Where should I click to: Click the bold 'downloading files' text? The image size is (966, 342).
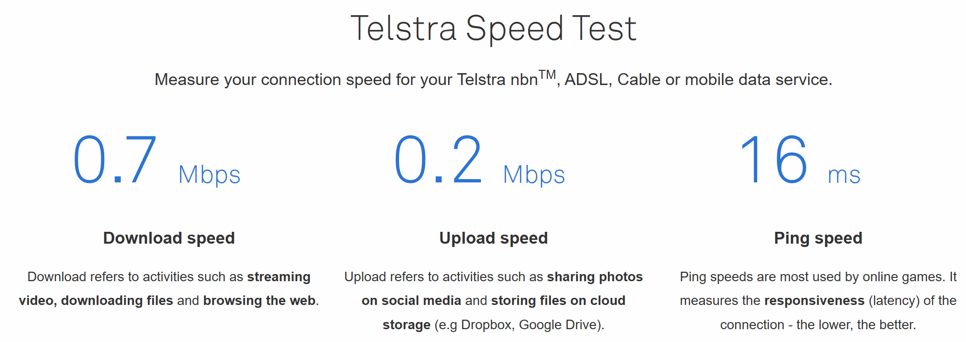pos(117,301)
